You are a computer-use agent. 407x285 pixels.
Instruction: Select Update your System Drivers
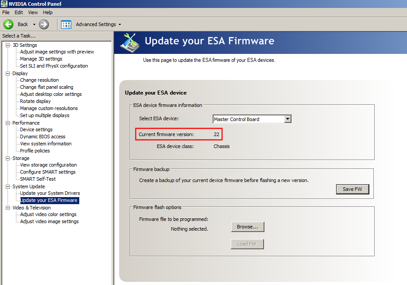click(50, 193)
